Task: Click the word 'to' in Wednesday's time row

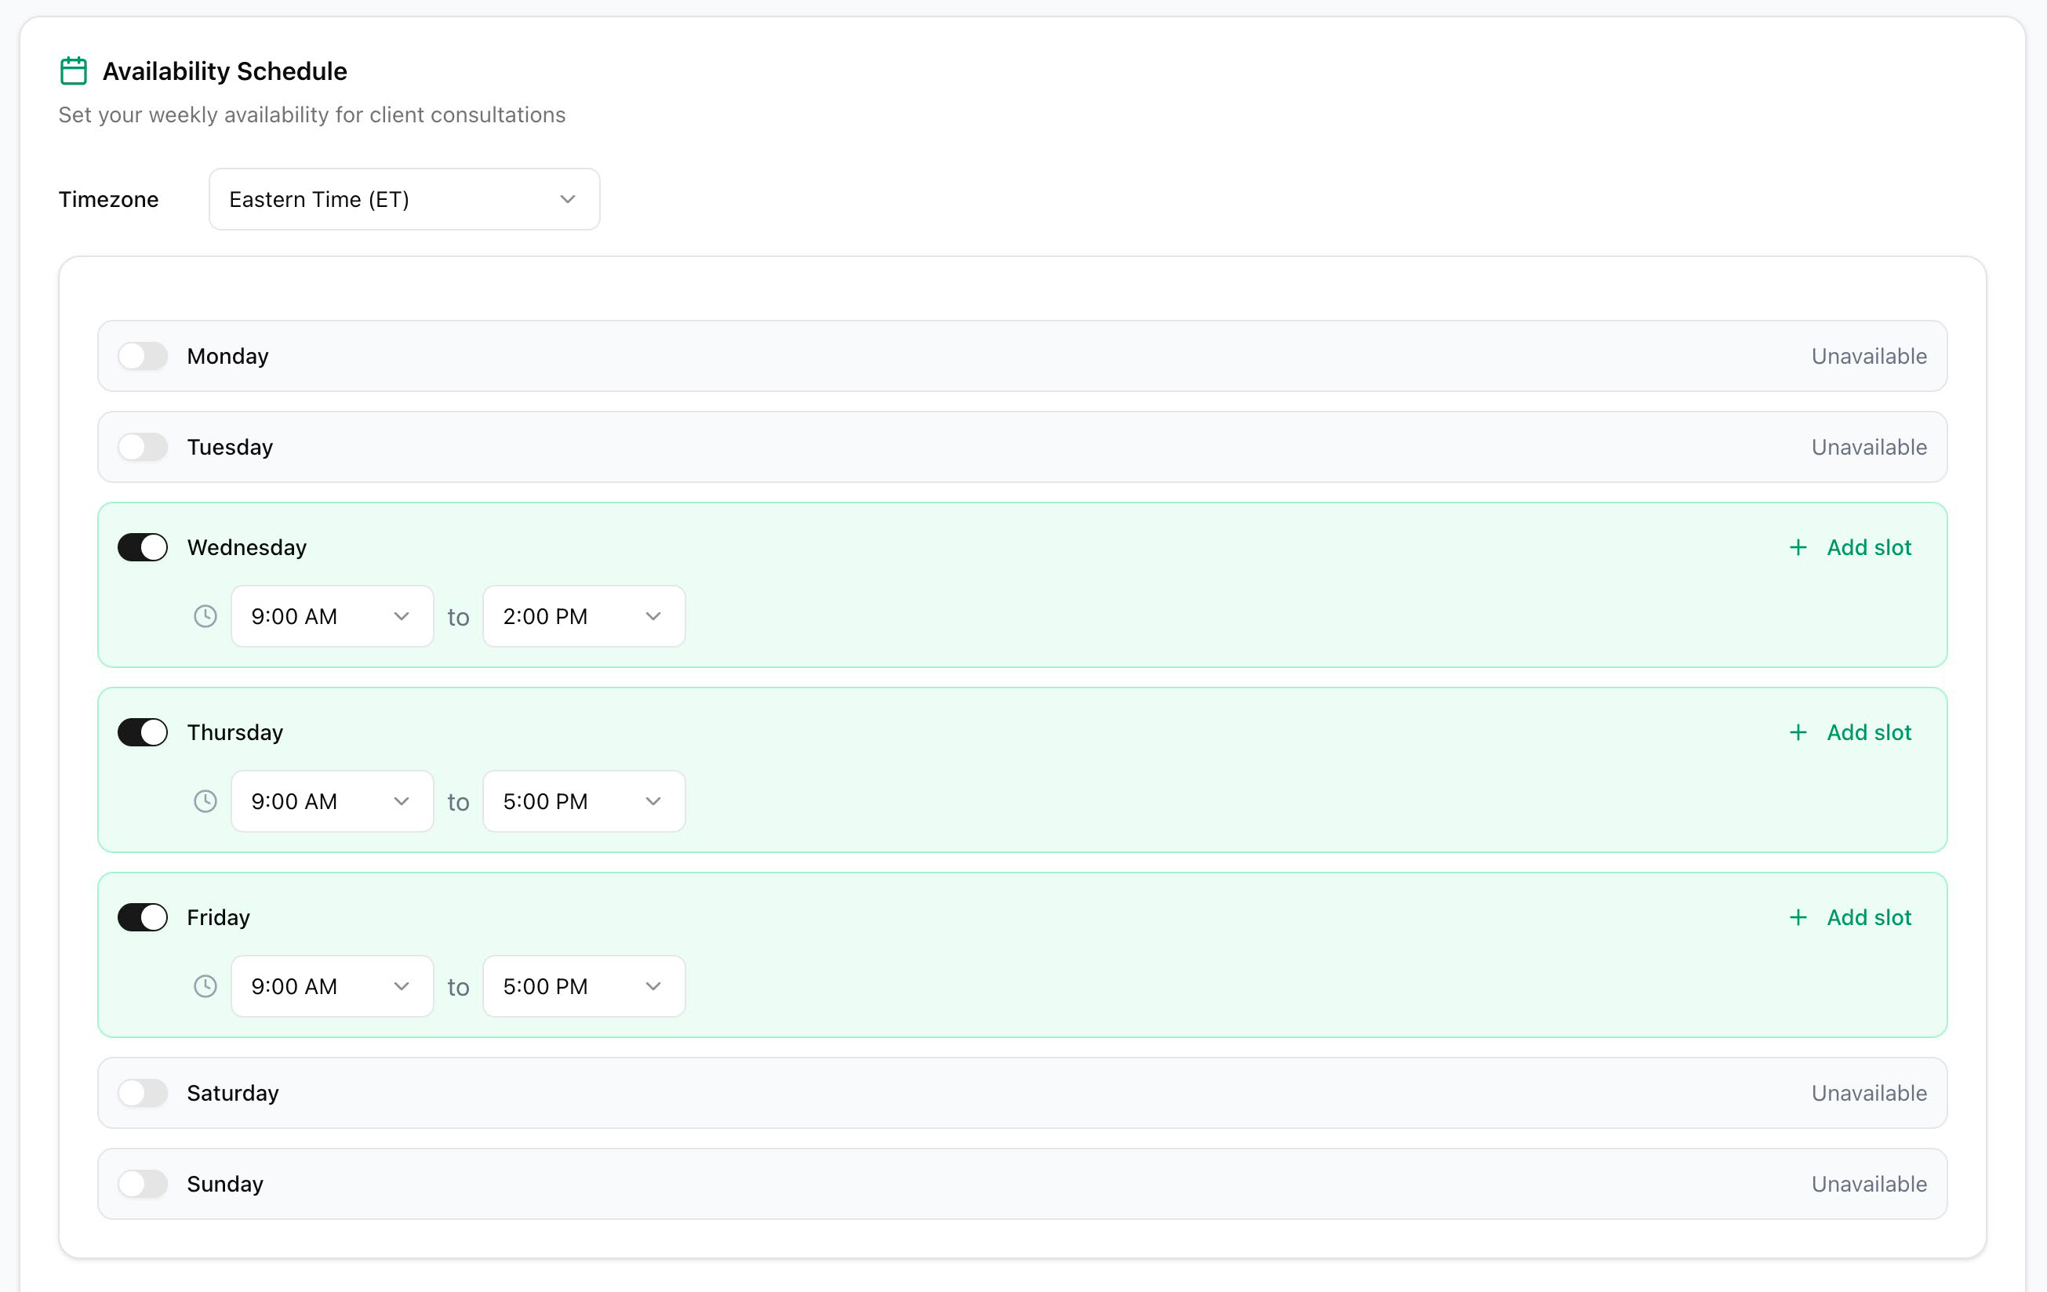Action: 458,617
